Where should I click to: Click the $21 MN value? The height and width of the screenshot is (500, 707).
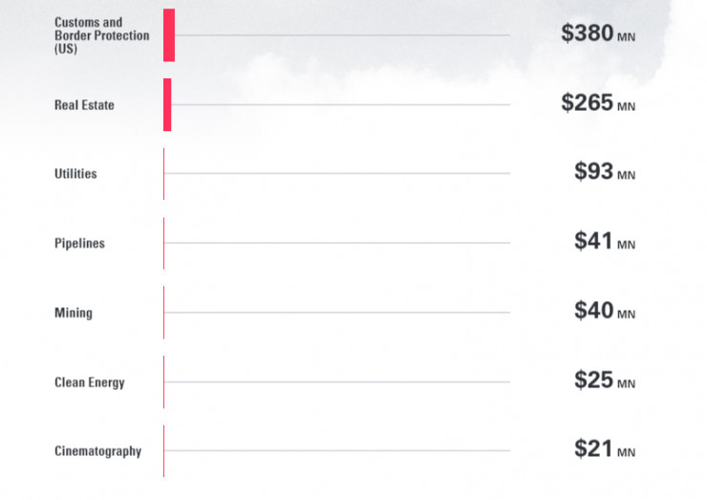[604, 449]
